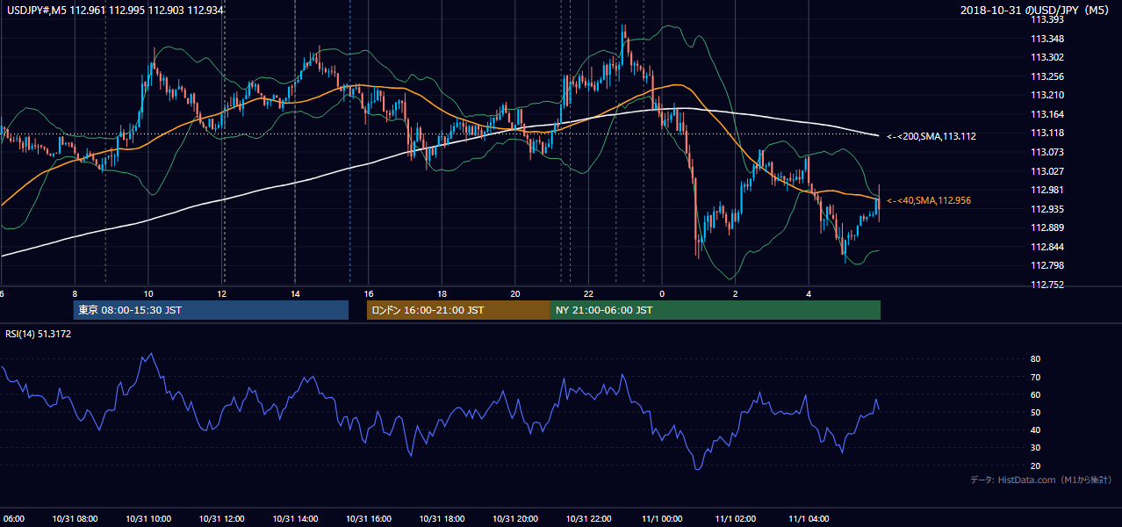Click the bottom date label 10/31 16:00
This screenshot has width=1122, height=527.
[369, 519]
